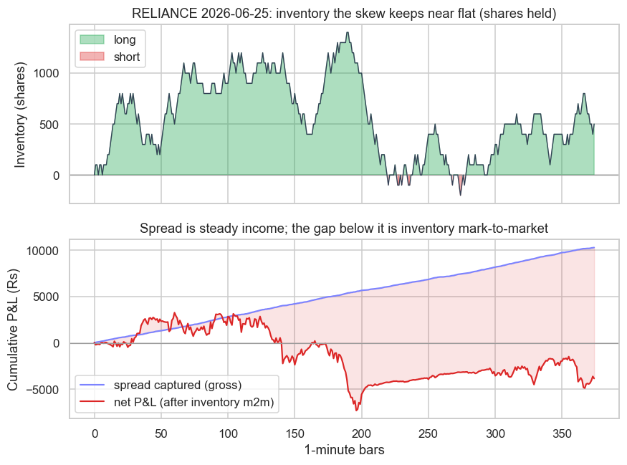Click the RELIANCE 2026-06-25 inventory chart title
The image size is (627, 465).
tap(344, 13)
